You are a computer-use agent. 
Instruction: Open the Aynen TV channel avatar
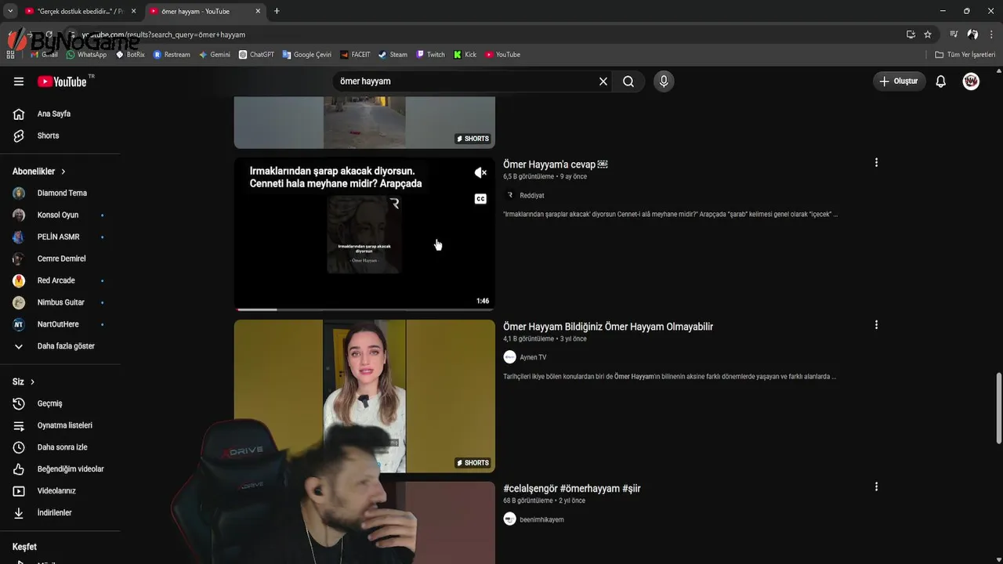510,357
